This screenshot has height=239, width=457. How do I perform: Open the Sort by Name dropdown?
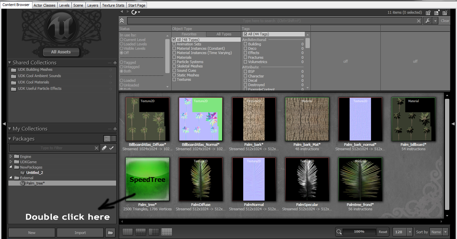pos(445,232)
